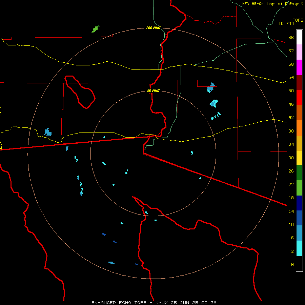Screen dimensions: 305x305
Task: Click the 50 NMI range ring label
Action: tap(153, 90)
